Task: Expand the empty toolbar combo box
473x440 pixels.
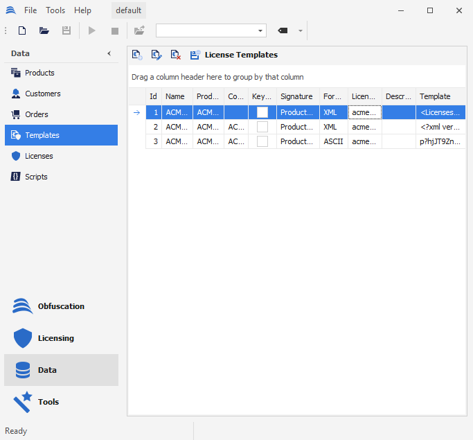Action: (x=261, y=30)
